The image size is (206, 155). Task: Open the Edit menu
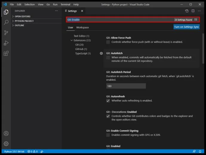pos(19,4)
